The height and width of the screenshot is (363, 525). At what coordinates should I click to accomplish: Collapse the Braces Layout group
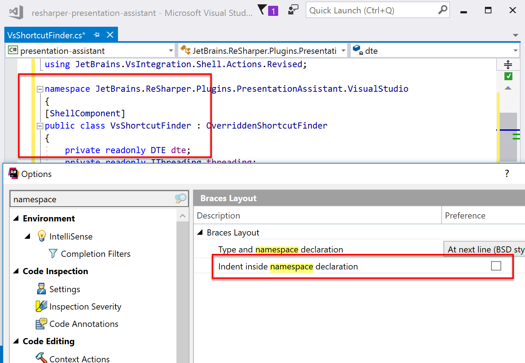click(x=200, y=232)
